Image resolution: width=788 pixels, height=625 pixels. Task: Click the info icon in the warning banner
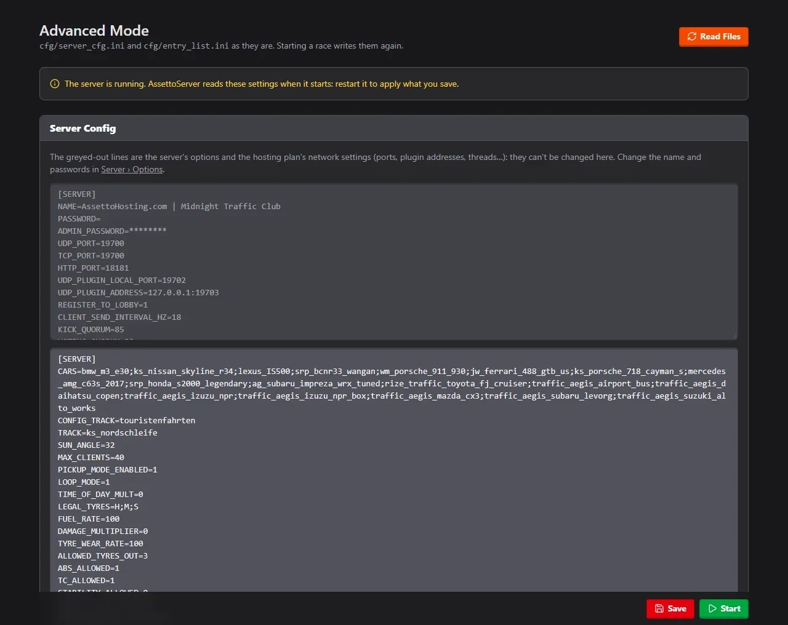pos(55,84)
